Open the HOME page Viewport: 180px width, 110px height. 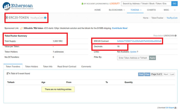(98, 10)
